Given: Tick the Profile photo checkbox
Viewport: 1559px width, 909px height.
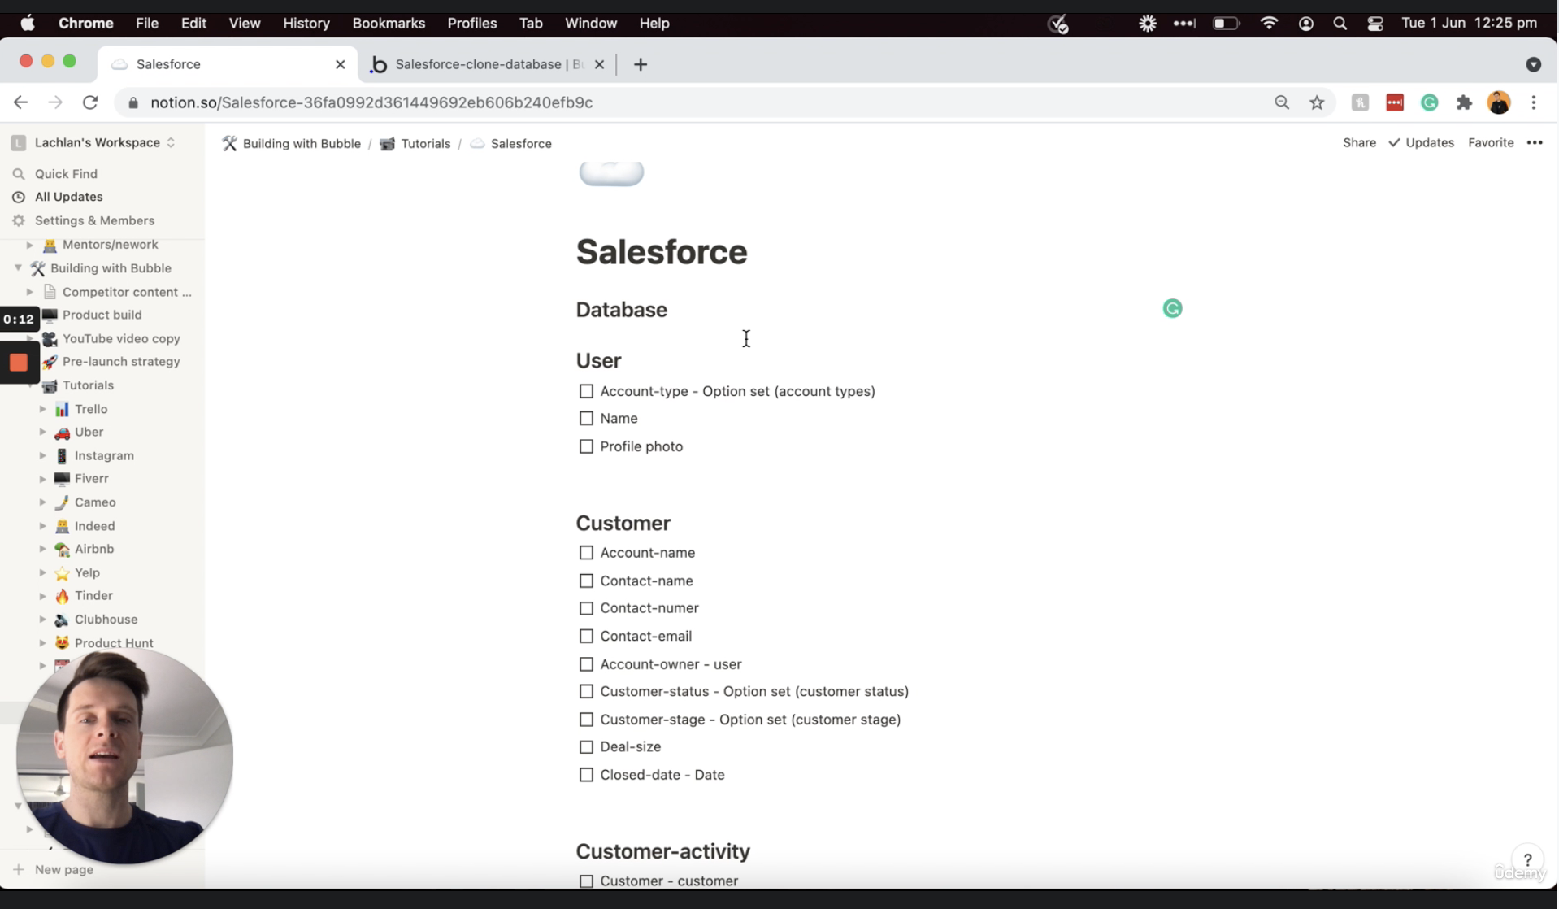Looking at the screenshot, I should 586,446.
